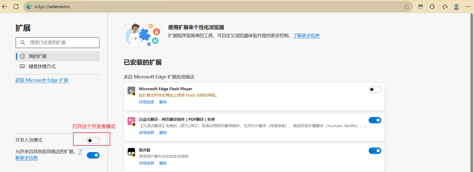Open 获取 Microsoft Edge 扩展 link

42,80
